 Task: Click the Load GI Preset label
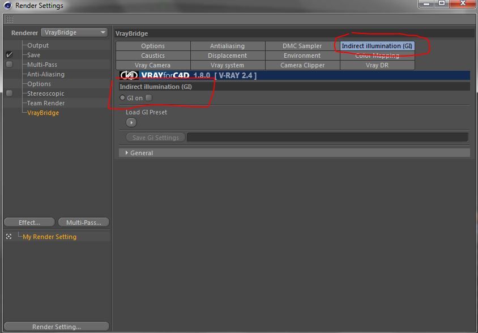click(146, 112)
